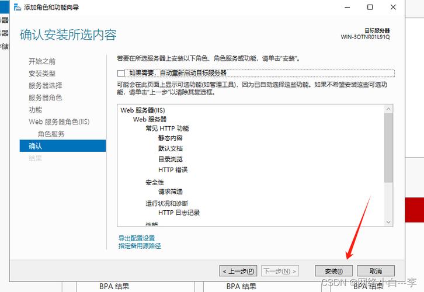Click the disabled 下一步(N) button
Screen dimensions: 424x292
click(x=280, y=271)
